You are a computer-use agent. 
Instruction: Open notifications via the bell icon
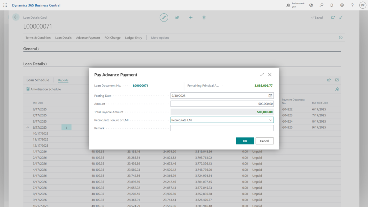click(332, 5)
